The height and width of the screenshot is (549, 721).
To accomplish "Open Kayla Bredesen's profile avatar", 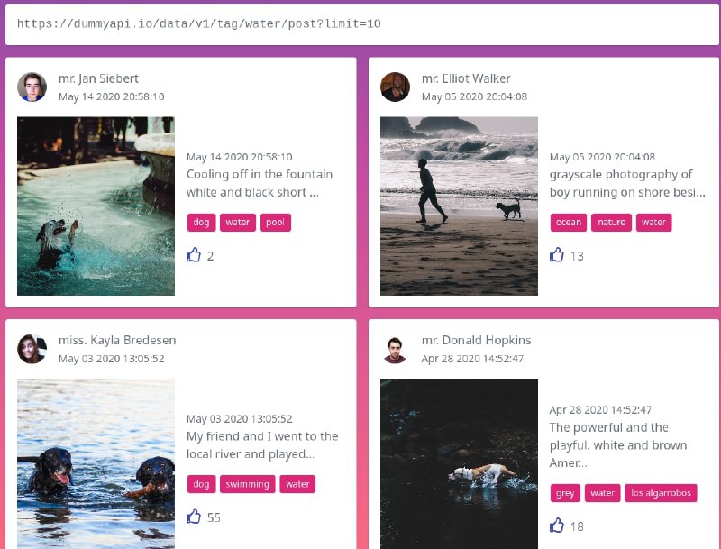I will click(32, 349).
